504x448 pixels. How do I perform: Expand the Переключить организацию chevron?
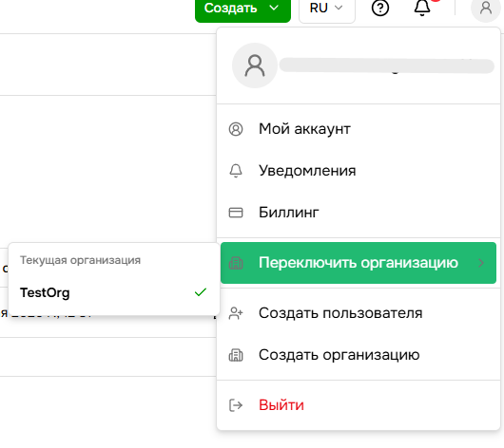481,263
